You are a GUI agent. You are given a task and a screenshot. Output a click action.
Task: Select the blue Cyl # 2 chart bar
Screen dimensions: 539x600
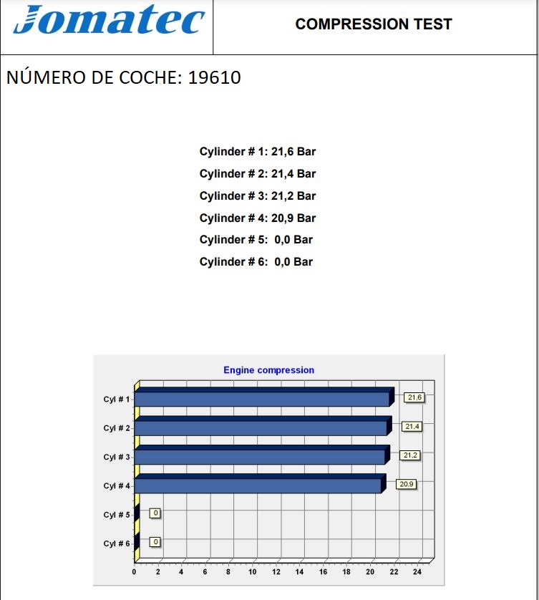click(261, 428)
